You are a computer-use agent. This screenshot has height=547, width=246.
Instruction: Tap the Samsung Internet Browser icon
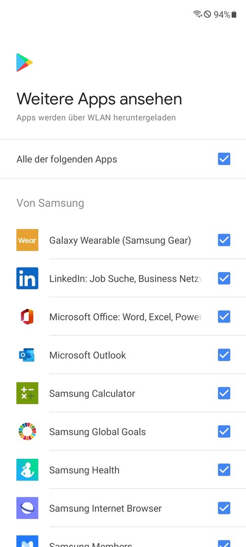coord(27,508)
